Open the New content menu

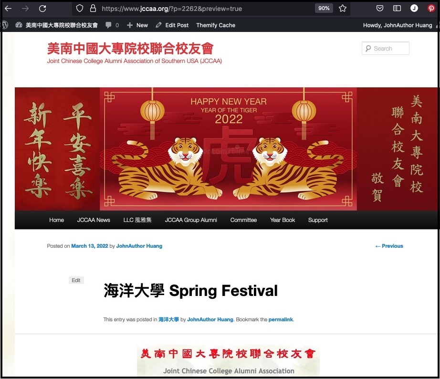(137, 25)
